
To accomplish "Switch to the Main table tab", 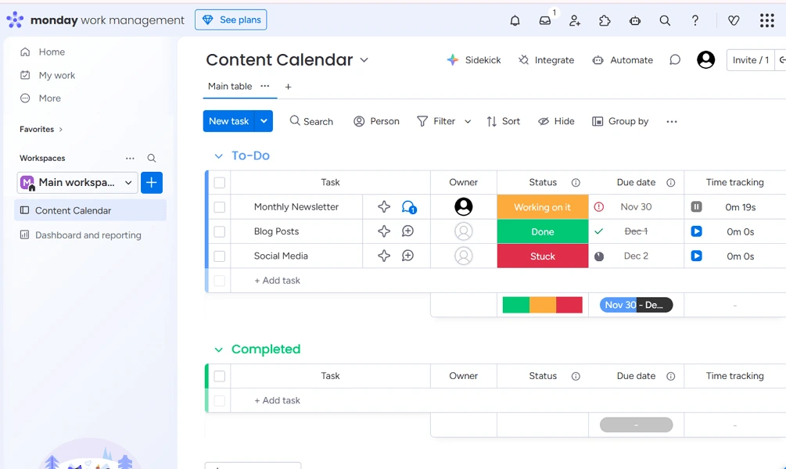I will pos(230,86).
